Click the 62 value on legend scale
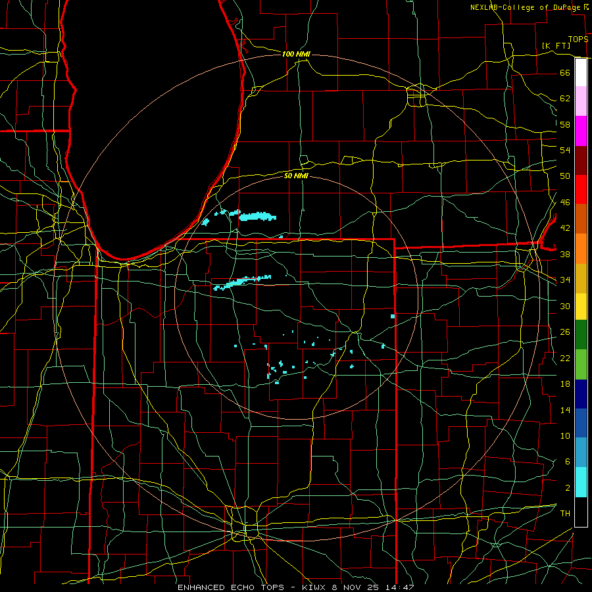Screen dimensions: 592x592 pos(565,99)
